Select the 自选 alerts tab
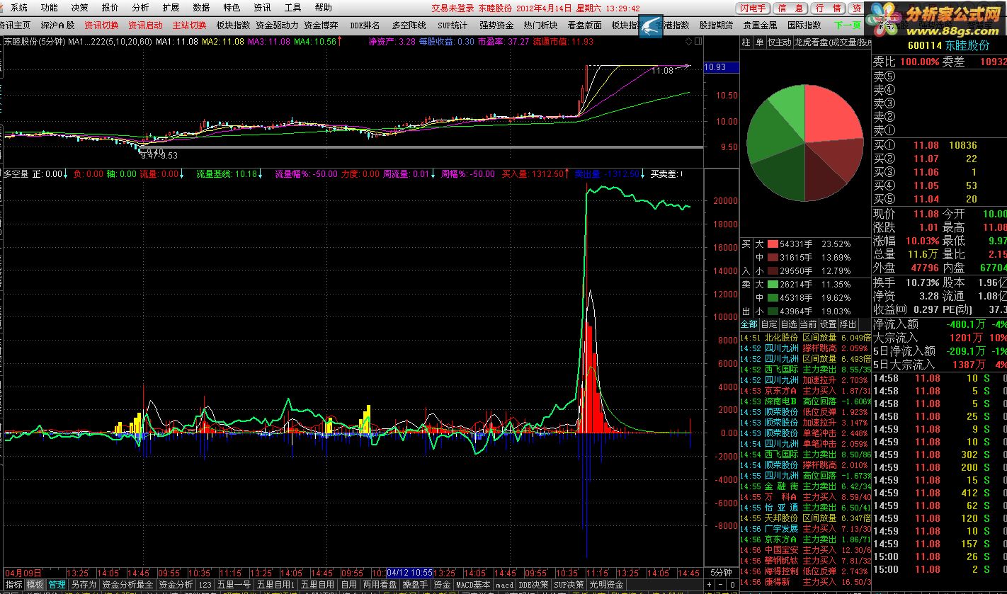The width and height of the screenshot is (1007, 594). [789, 324]
